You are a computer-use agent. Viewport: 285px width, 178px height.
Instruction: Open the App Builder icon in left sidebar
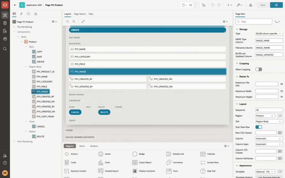pos(5,15)
